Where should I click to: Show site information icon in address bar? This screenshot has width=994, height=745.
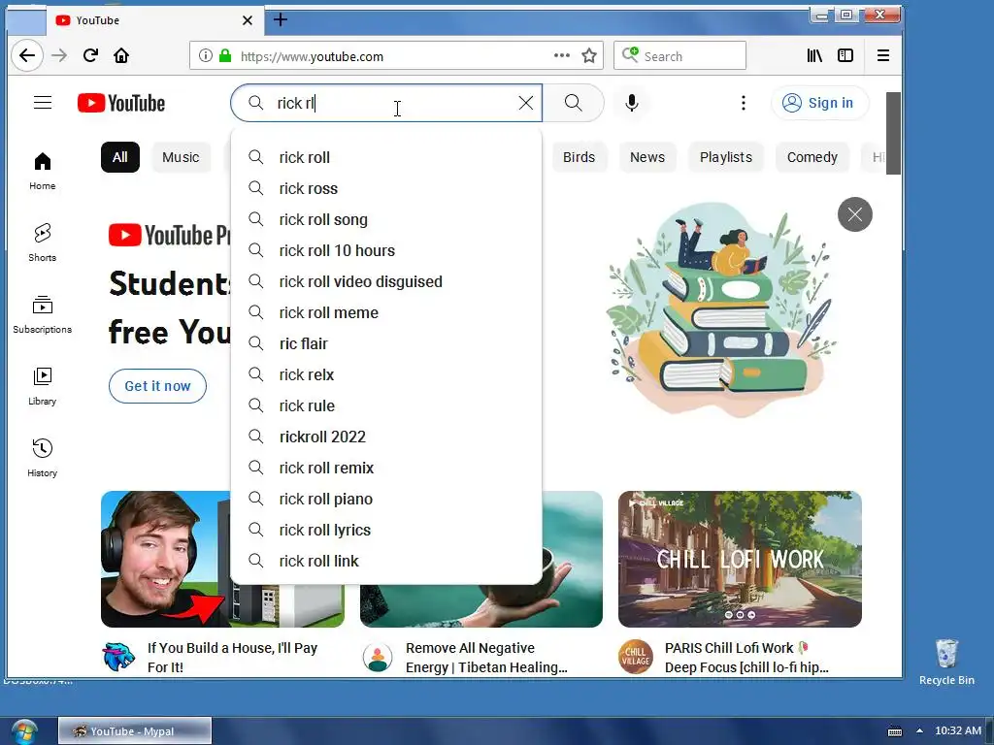(206, 55)
